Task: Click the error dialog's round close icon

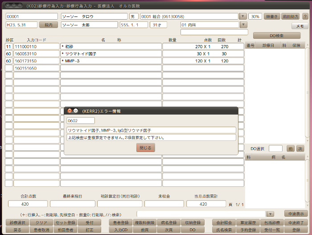Action: point(70,111)
